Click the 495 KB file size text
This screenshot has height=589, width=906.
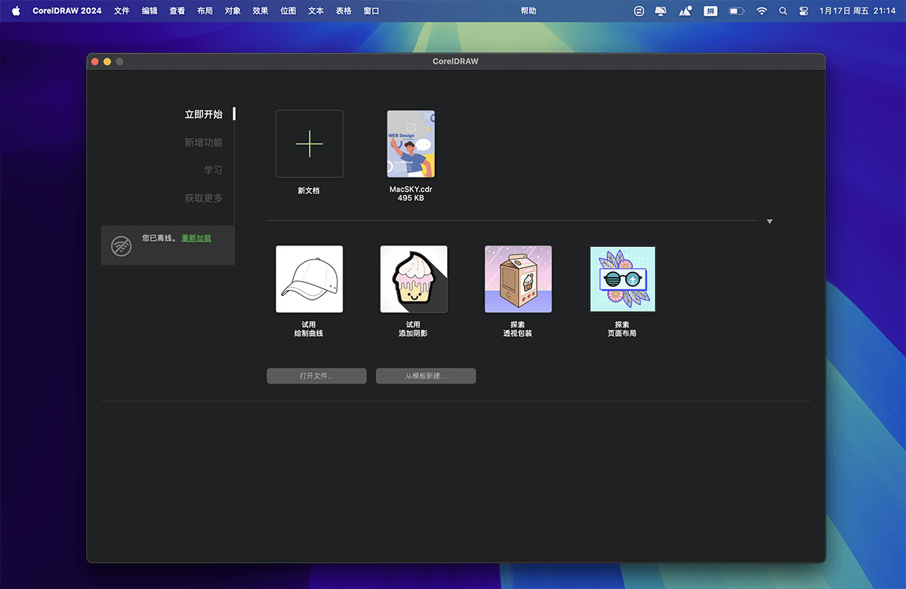click(x=411, y=199)
